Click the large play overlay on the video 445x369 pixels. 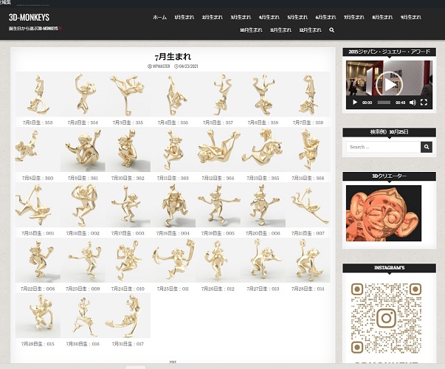(x=390, y=83)
